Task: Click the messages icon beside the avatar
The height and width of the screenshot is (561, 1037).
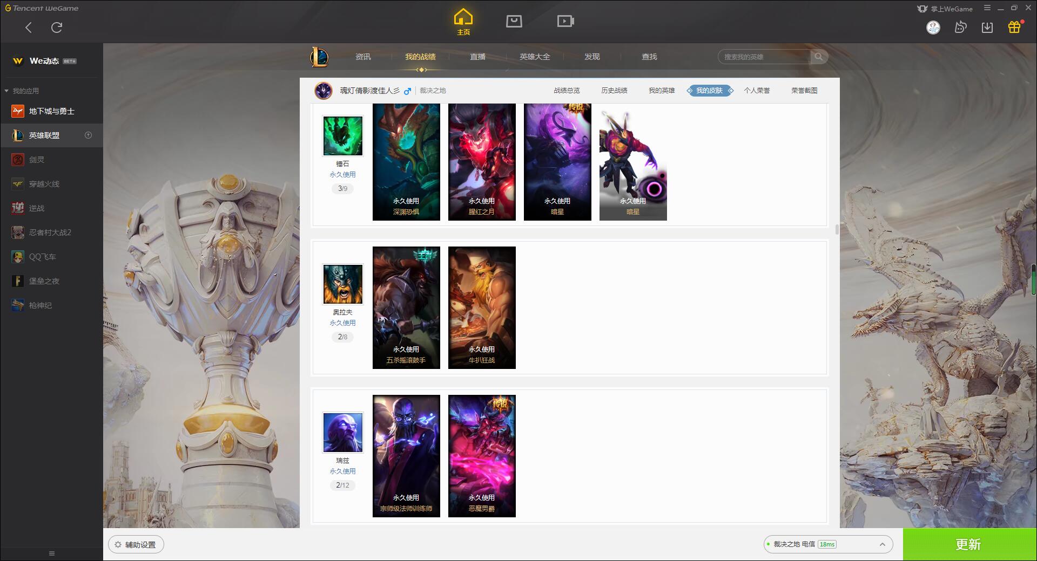Action: [960, 28]
